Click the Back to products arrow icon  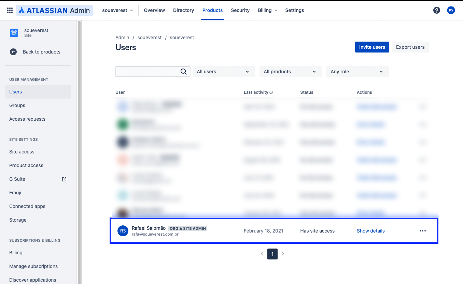pos(13,52)
